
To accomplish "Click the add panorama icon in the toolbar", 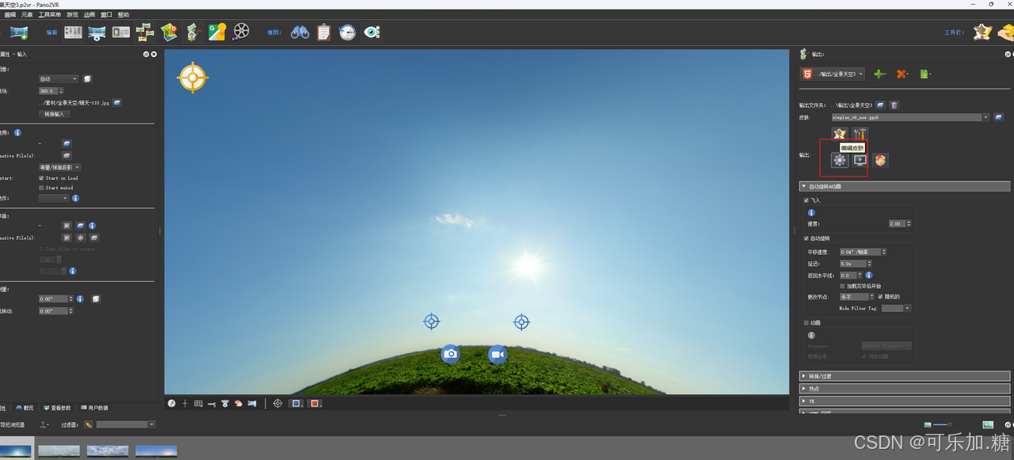I will tap(19, 32).
